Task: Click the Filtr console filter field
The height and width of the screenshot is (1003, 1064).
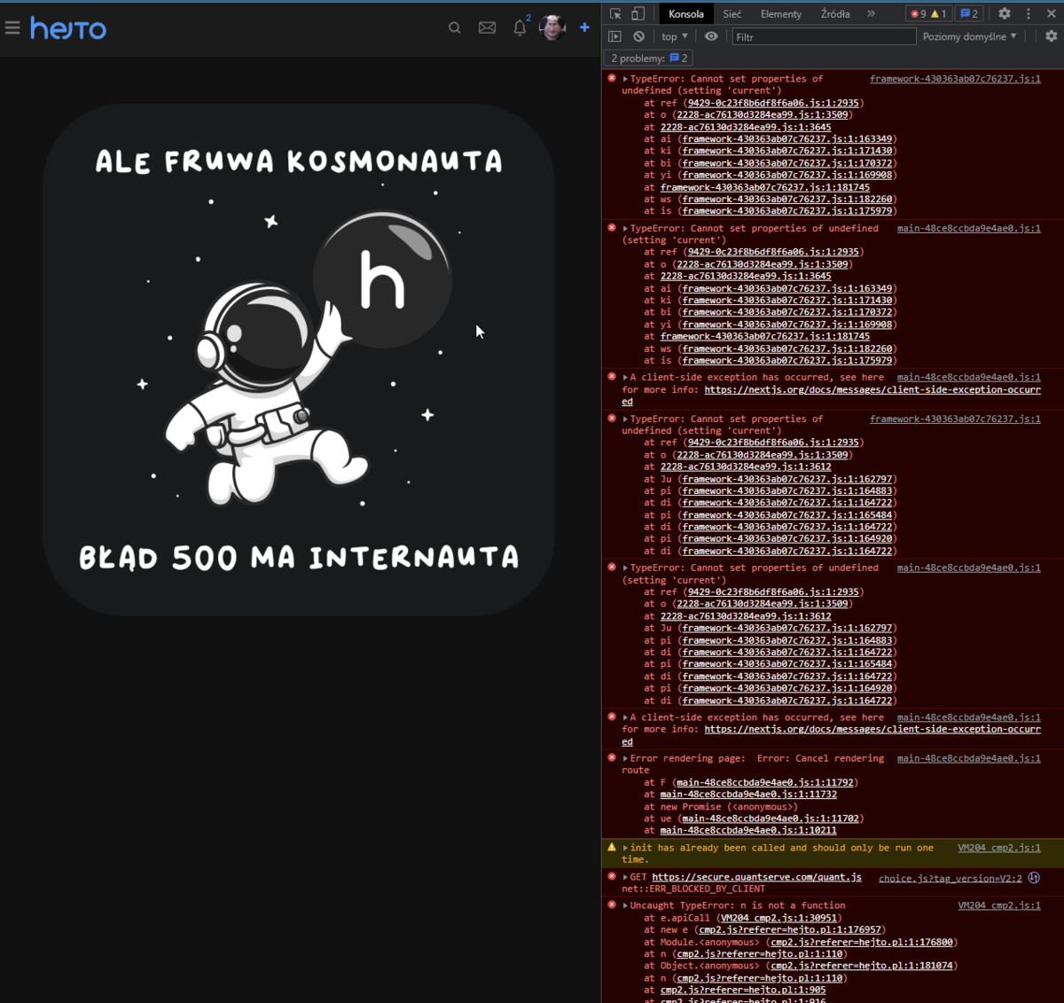Action: pyautogui.click(x=823, y=36)
